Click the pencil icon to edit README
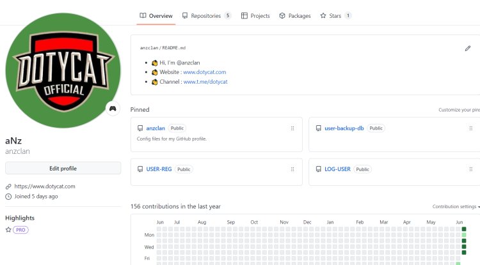This screenshot has width=480, height=265. tap(468, 48)
